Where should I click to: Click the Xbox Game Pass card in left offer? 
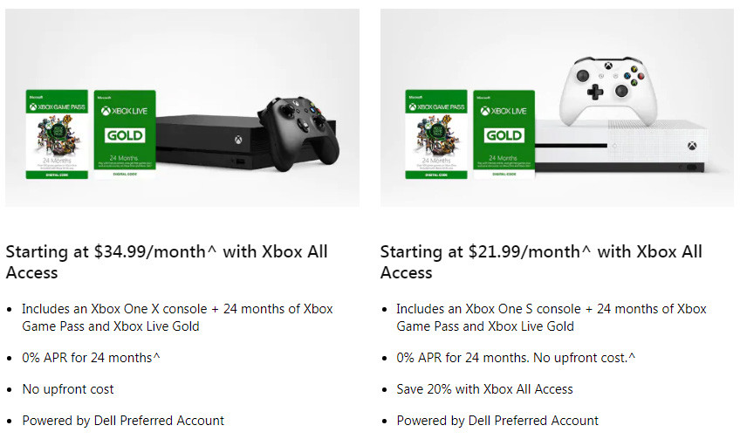[x=57, y=134]
